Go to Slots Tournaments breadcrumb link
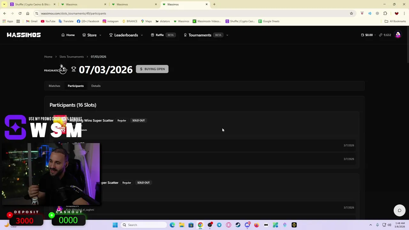409x230 pixels. click(x=72, y=57)
